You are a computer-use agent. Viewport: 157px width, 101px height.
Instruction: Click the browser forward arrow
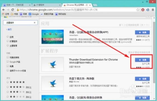(8, 10)
